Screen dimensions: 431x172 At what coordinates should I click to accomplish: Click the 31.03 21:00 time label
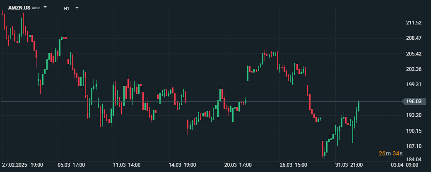coord(349,165)
